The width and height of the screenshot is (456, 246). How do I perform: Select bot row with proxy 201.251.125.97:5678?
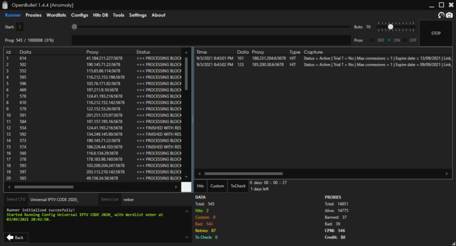pos(93,115)
